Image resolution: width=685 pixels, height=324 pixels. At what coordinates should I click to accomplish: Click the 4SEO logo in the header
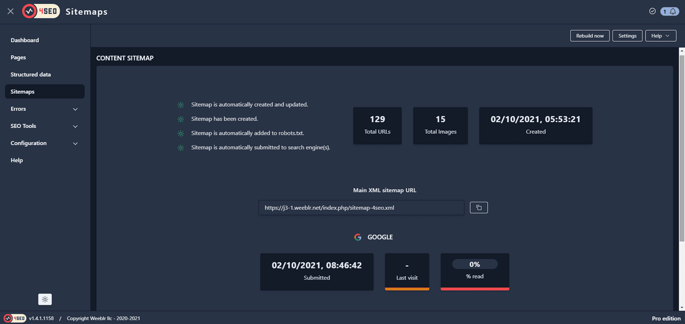pyautogui.click(x=41, y=11)
